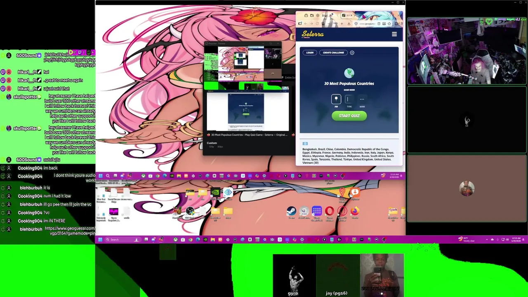Select the Type game mode
528x297 pixels.
tap(349, 99)
